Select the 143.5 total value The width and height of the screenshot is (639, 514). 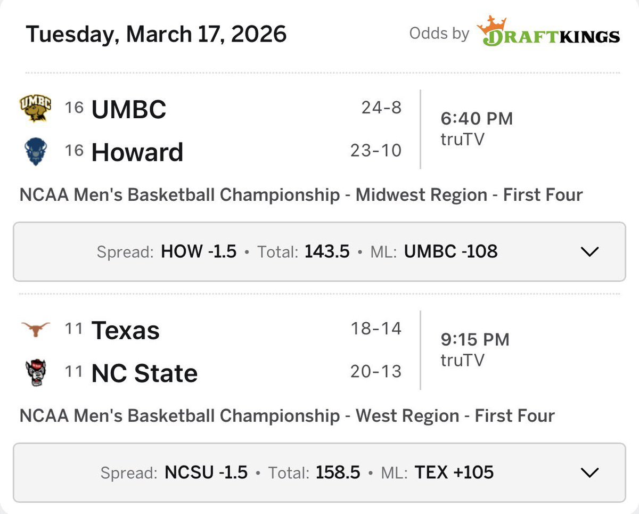point(327,251)
